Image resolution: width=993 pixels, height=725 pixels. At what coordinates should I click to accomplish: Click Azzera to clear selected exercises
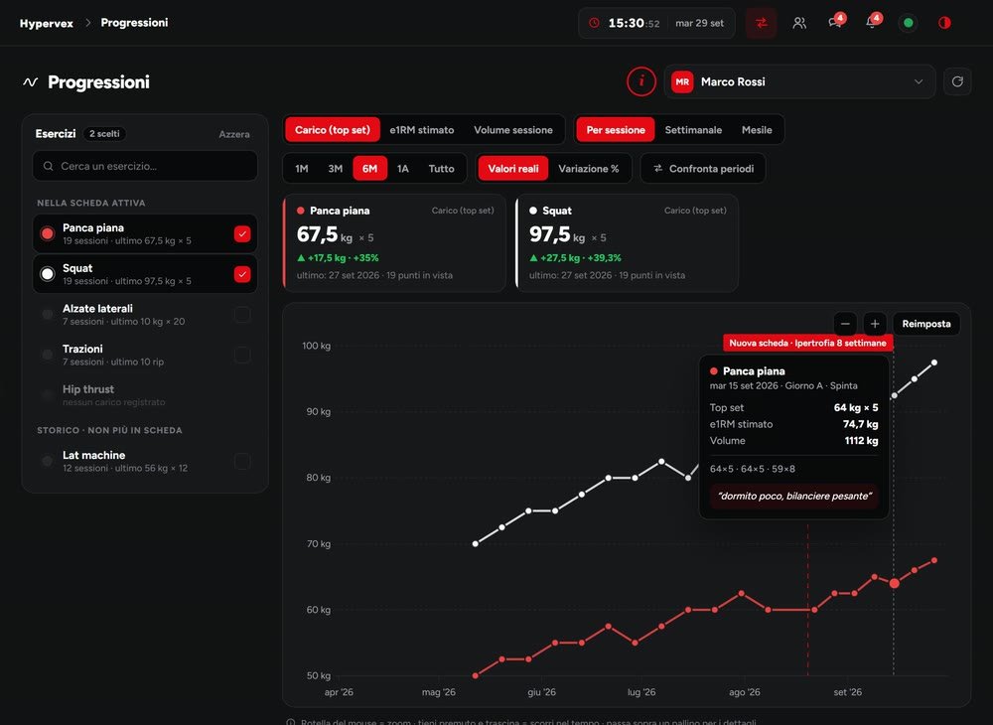(x=234, y=134)
